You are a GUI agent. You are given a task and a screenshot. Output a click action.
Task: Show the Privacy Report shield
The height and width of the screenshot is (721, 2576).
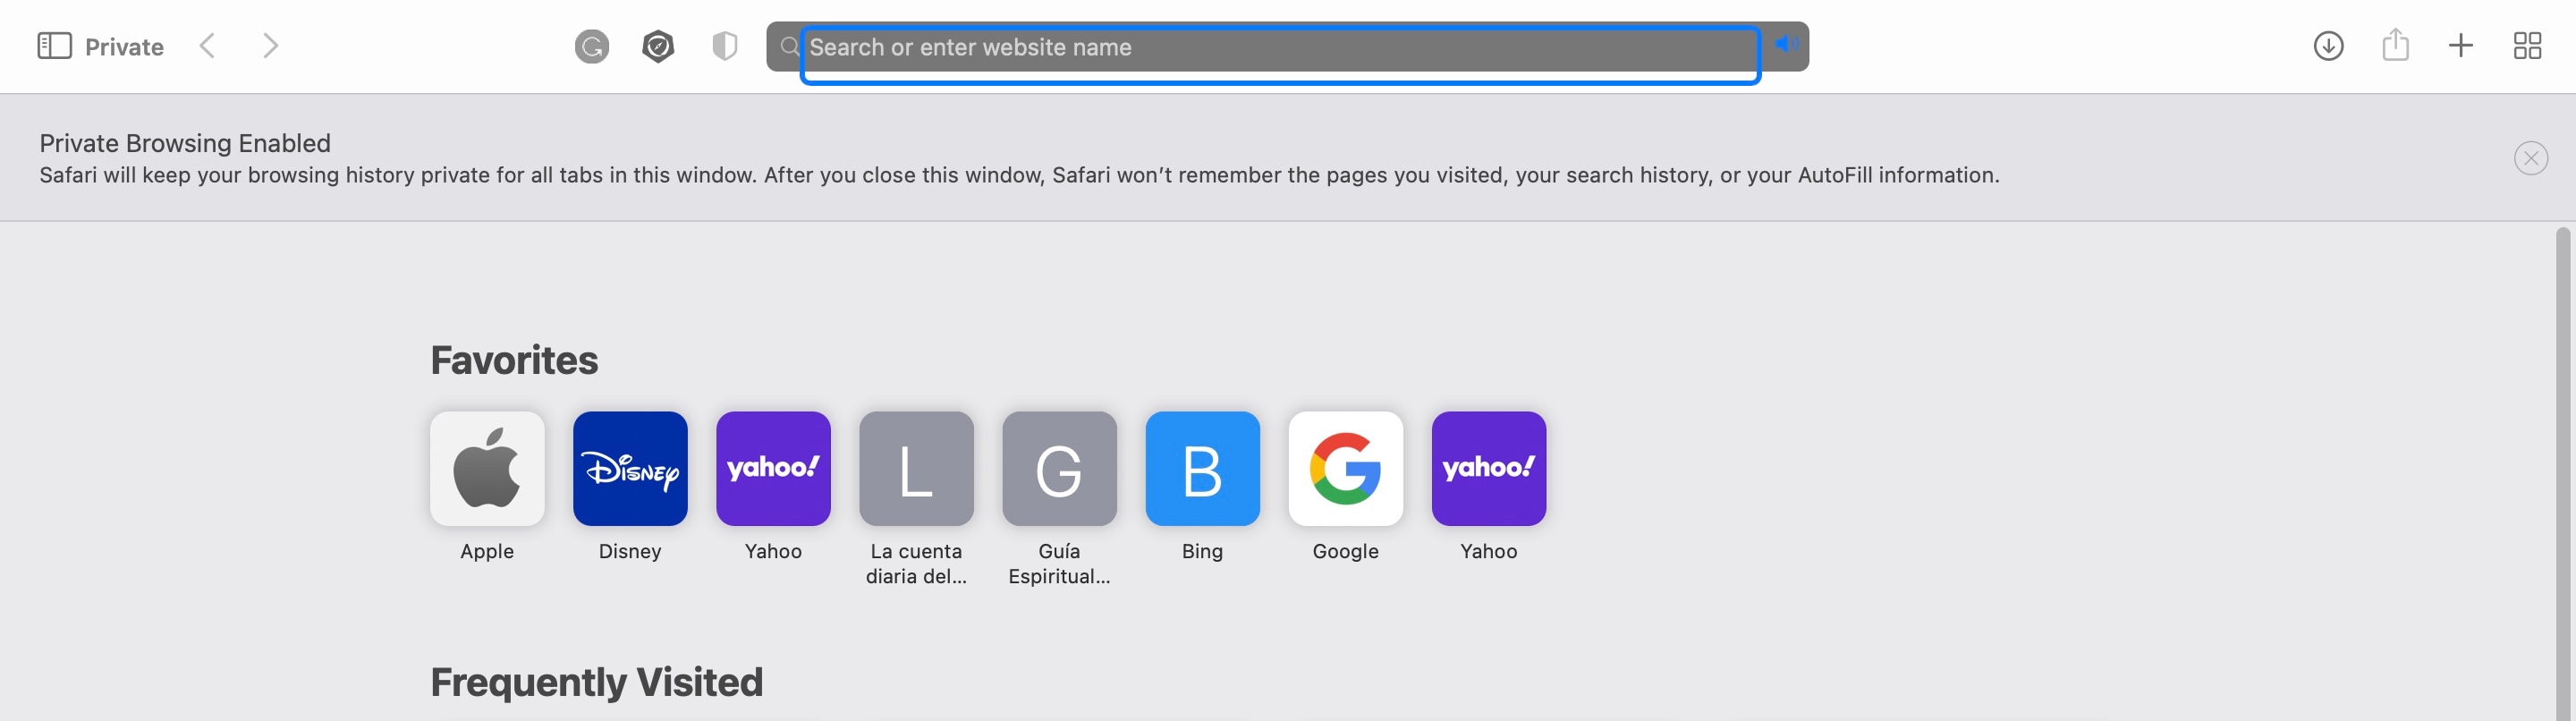point(724,46)
